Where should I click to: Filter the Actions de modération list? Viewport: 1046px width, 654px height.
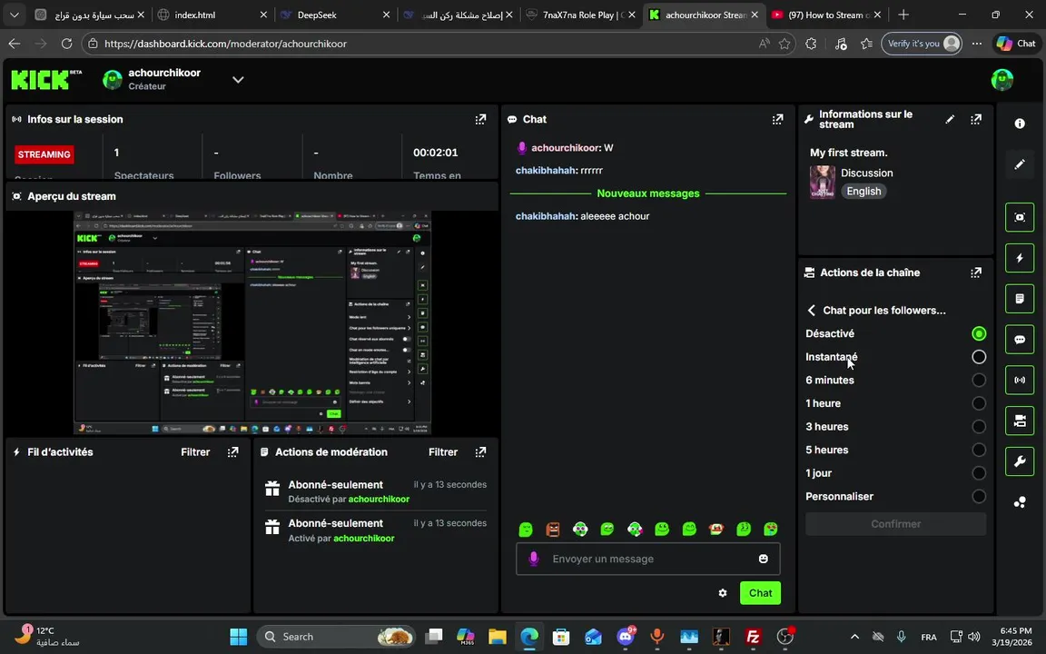(443, 451)
